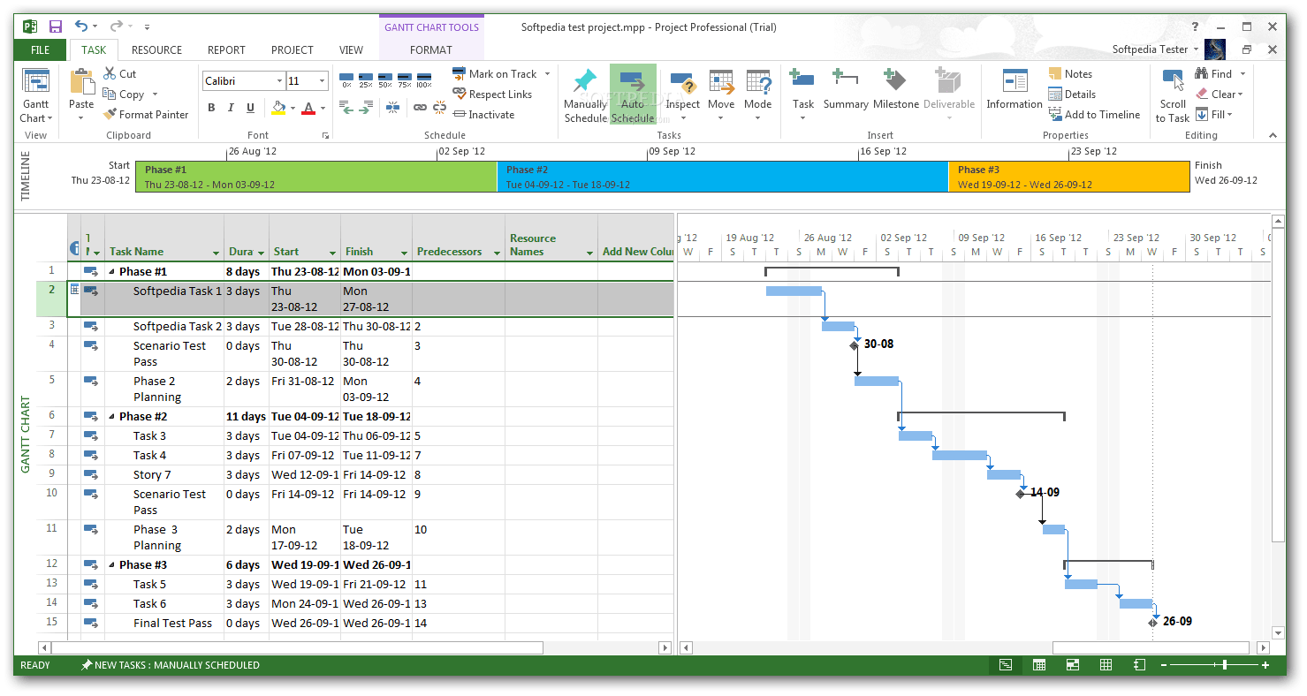Add selected task to Timeline
The width and height of the screenshot is (1307, 696).
pyautogui.click(x=1094, y=115)
